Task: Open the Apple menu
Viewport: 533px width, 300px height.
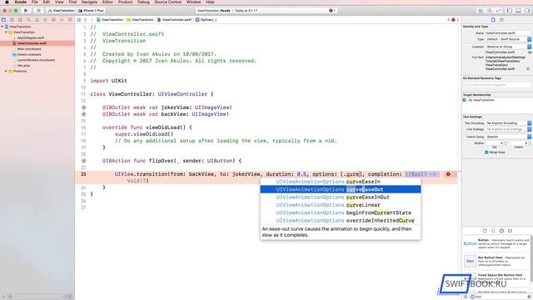Action: point(7,2)
